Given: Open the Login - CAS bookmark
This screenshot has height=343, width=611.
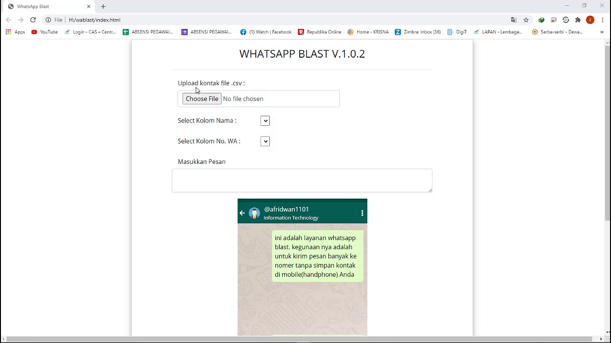Looking at the screenshot, I should pyautogui.click(x=91, y=32).
